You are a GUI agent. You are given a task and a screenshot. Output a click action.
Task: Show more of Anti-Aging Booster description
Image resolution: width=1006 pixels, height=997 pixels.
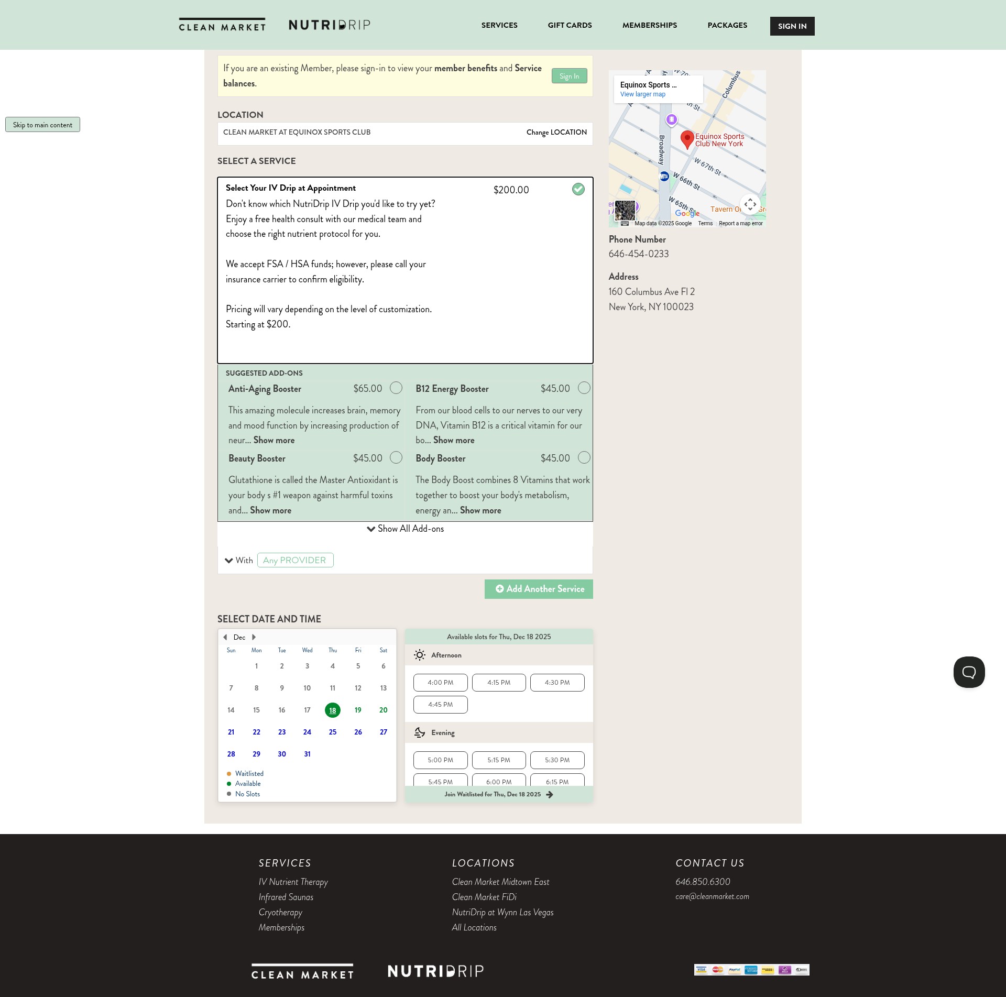[274, 441]
